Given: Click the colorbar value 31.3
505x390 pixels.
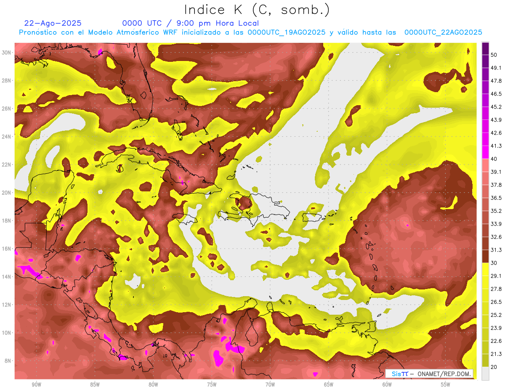Looking at the screenshot, I should click(x=496, y=250).
